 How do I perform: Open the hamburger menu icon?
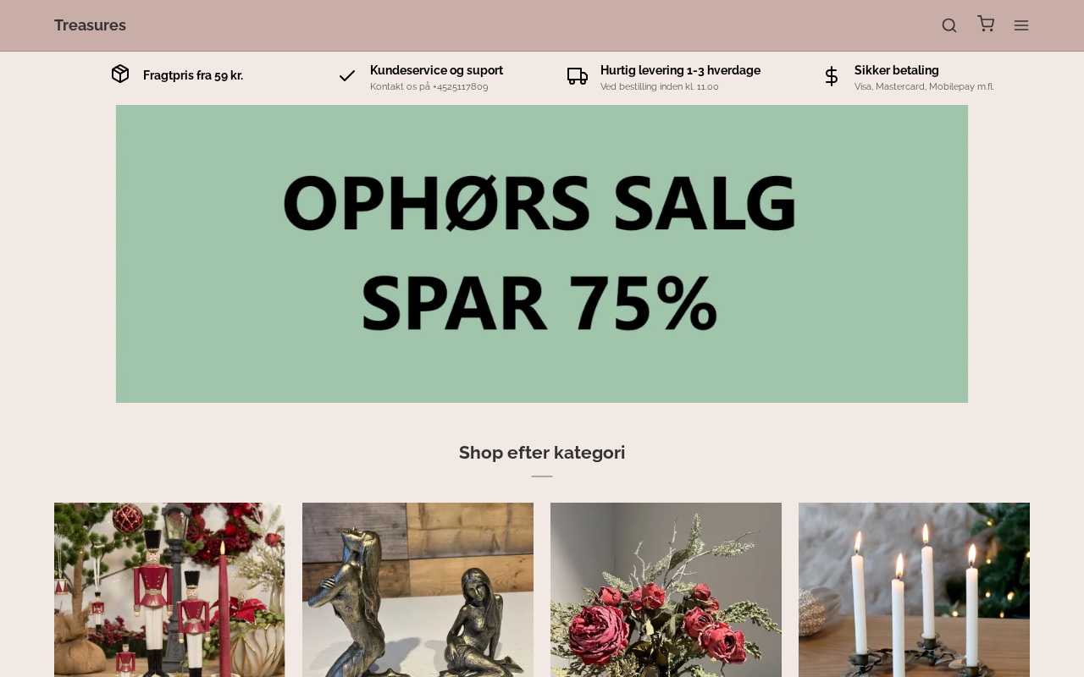click(1021, 25)
